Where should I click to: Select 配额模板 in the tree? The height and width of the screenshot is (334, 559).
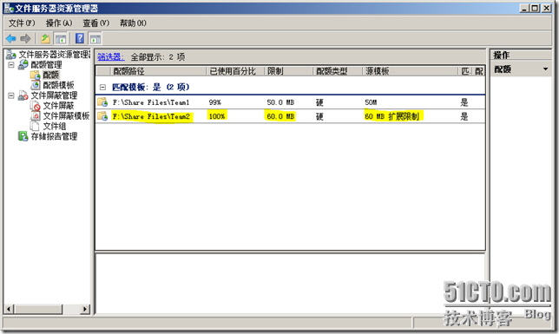pyautogui.click(x=58, y=85)
